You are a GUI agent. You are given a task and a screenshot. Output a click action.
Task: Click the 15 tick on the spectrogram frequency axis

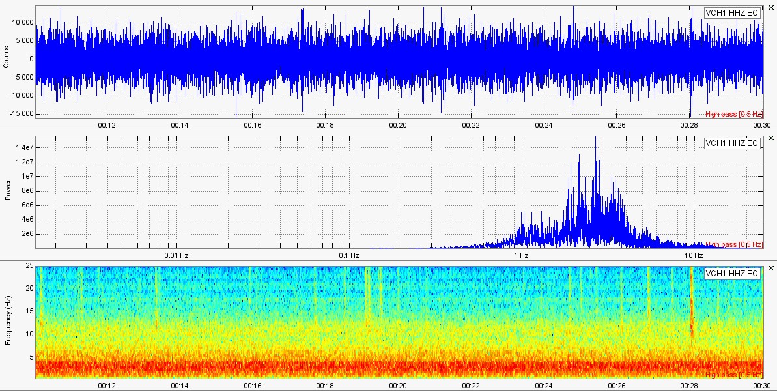tap(29, 311)
